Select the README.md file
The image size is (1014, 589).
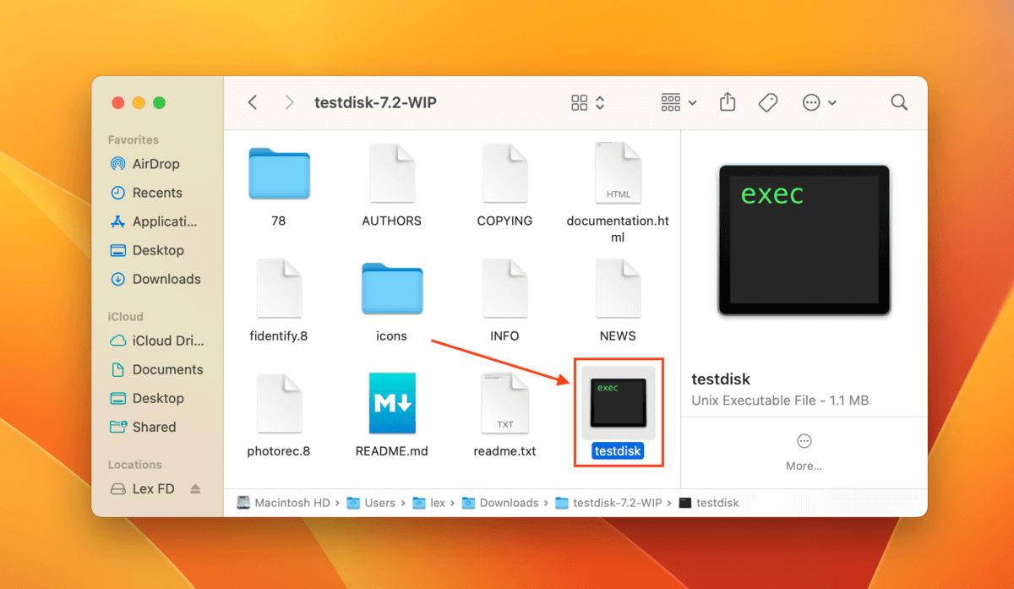click(x=392, y=404)
